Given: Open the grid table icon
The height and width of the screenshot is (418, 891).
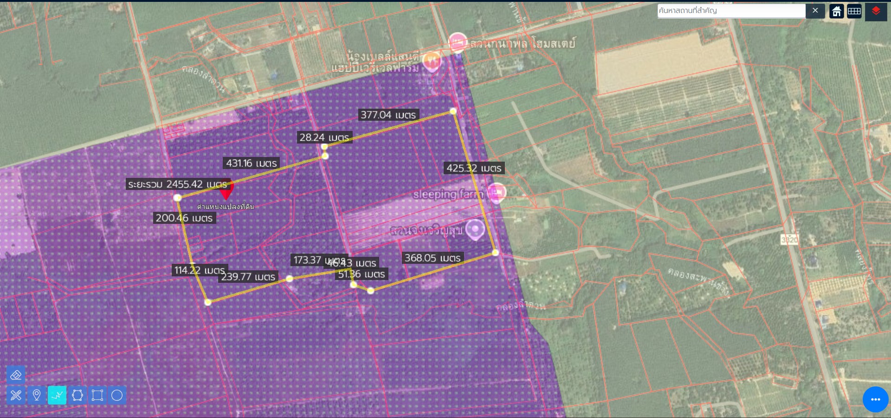Looking at the screenshot, I should tap(854, 11).
